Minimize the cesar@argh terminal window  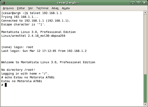pos(133,3)
